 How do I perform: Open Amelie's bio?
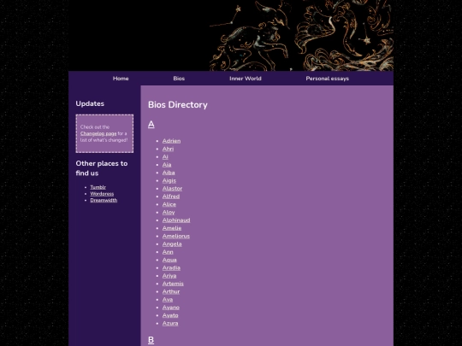172,228
